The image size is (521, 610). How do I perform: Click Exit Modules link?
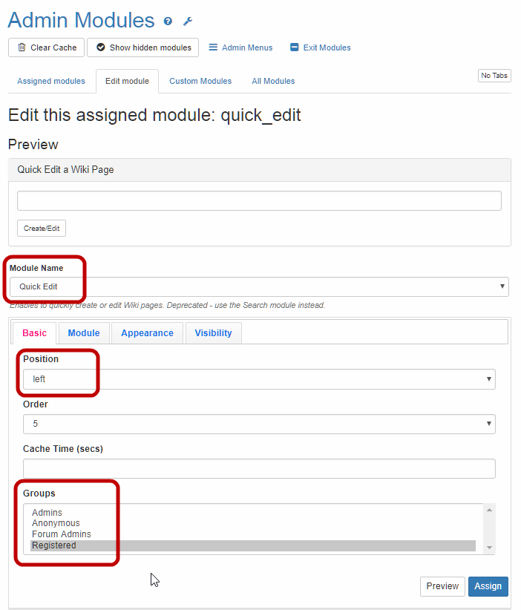320,47
